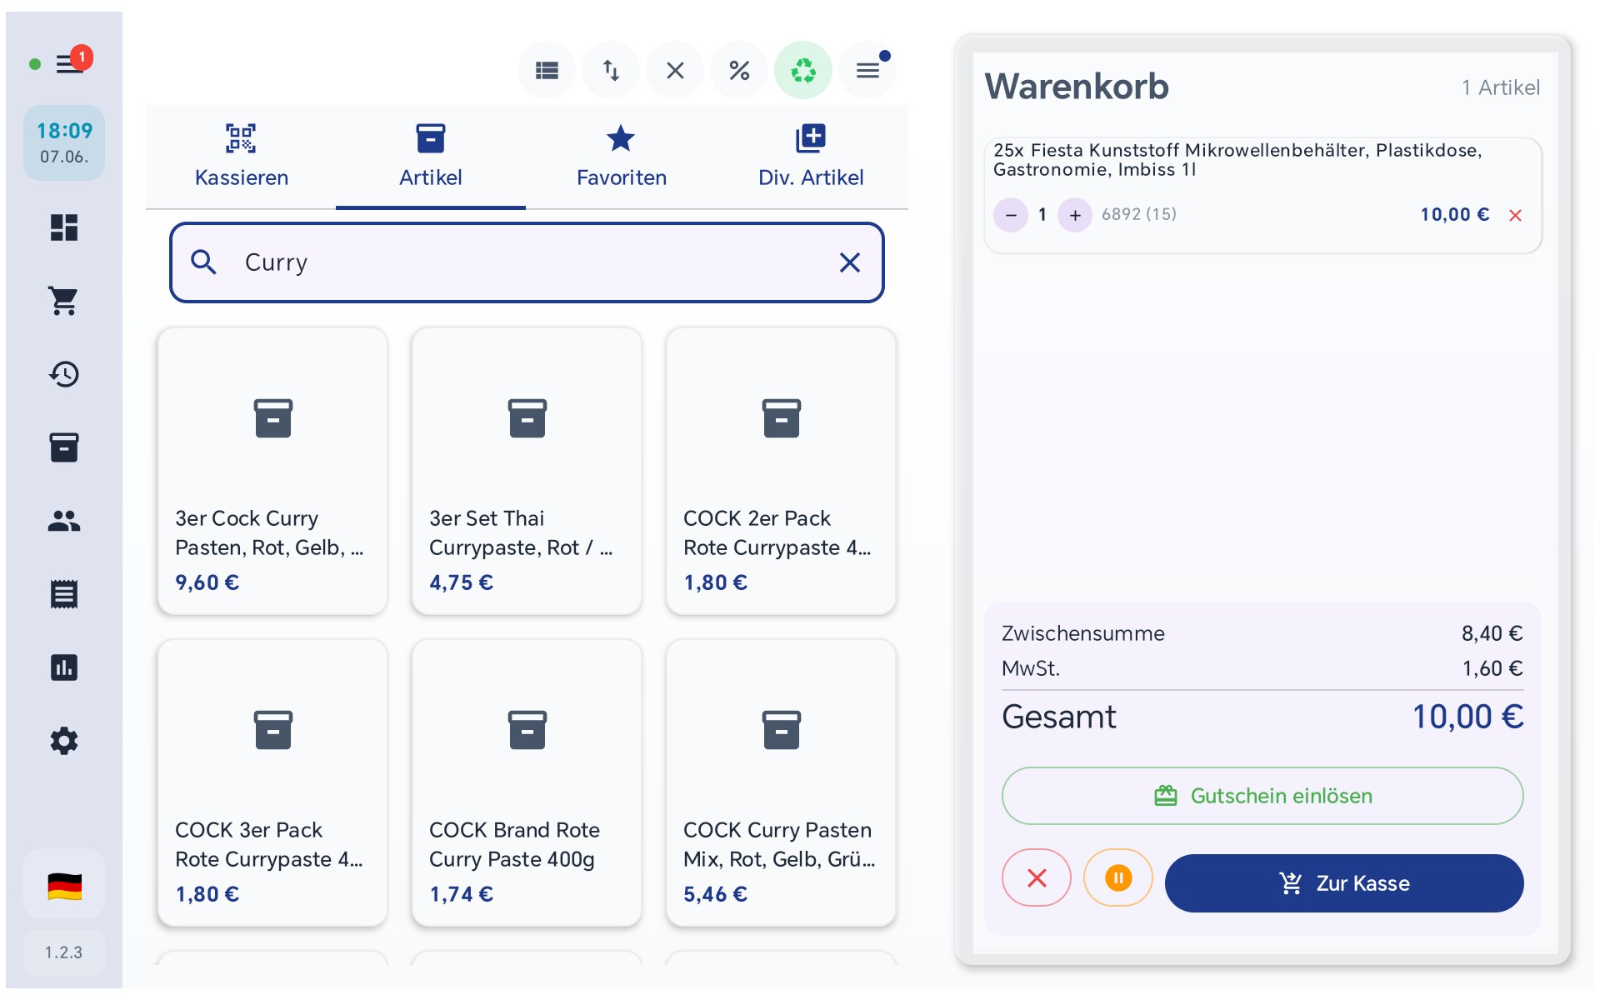This screenshot has width=1600, height=1000.
Task: Click version label 1.2.3
Action: pos(64,952)
